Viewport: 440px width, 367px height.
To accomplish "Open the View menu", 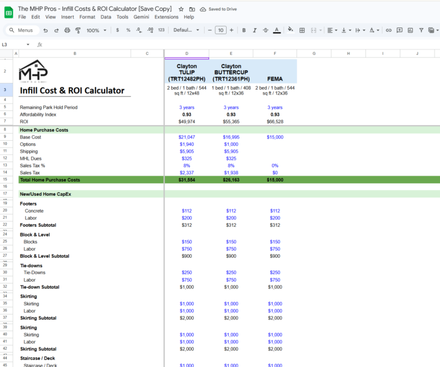I will pos(51,17).
